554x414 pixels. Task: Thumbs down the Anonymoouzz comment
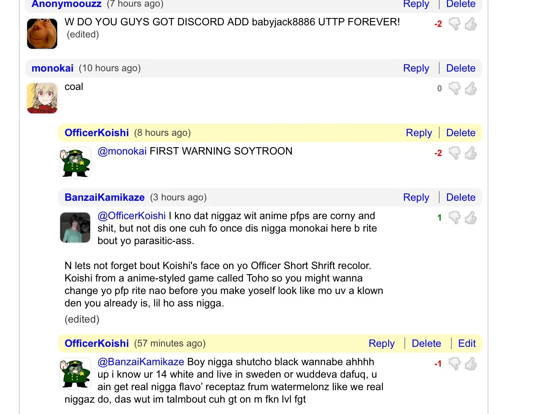(455, 24)
